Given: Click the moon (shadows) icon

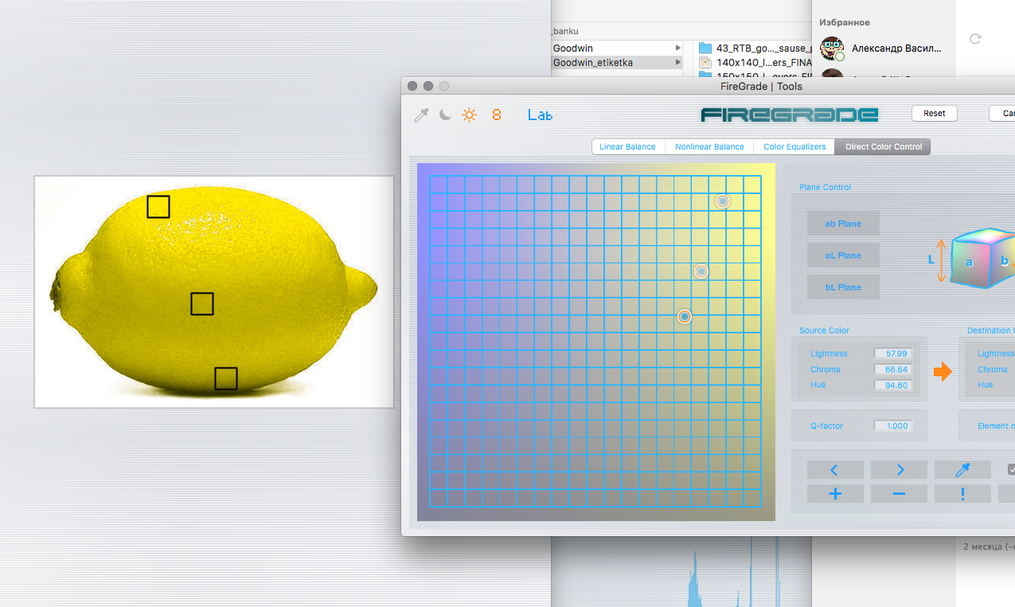Looking at the screenshot, I should [x=445, y=115].
